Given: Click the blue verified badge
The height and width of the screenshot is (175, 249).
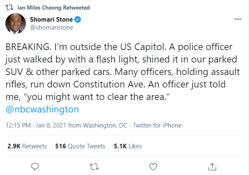Looking at the screenshot, I should (x=78, y=20).
